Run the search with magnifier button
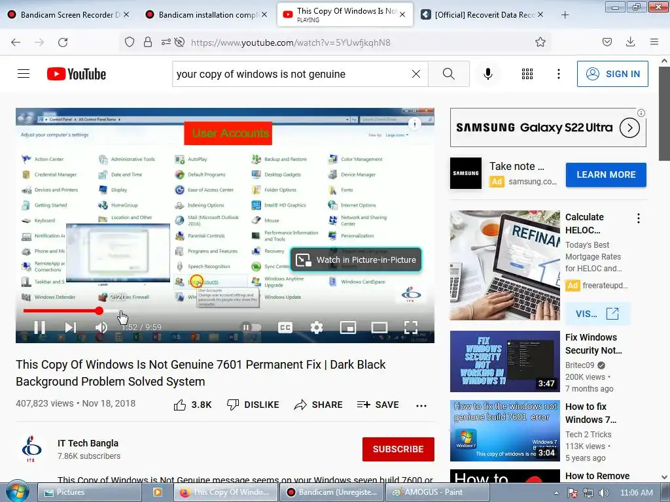The height and width of the screenshot is (502, 670). pyautogui.click(x=449, y=74)
